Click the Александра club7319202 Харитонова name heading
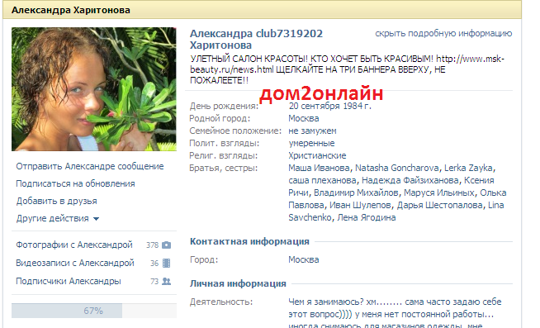This screenshot has height=328, width=540. click(x=256, y=40)
